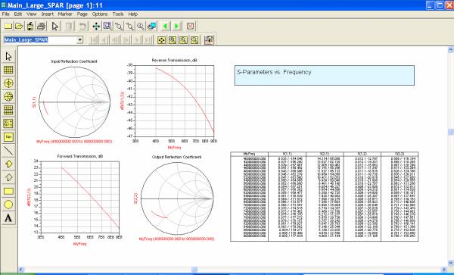Choose the text tool with letter A
This screenshot has width=454, height=275.
click(8, 218)
